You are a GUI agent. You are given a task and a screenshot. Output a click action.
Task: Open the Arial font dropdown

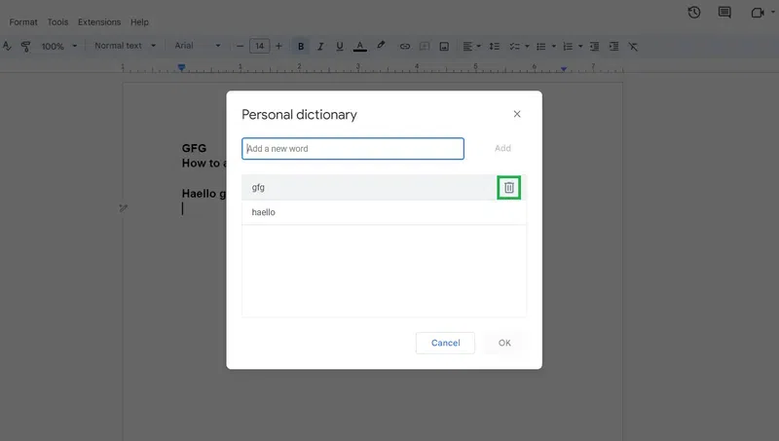(x=197, y=46)
